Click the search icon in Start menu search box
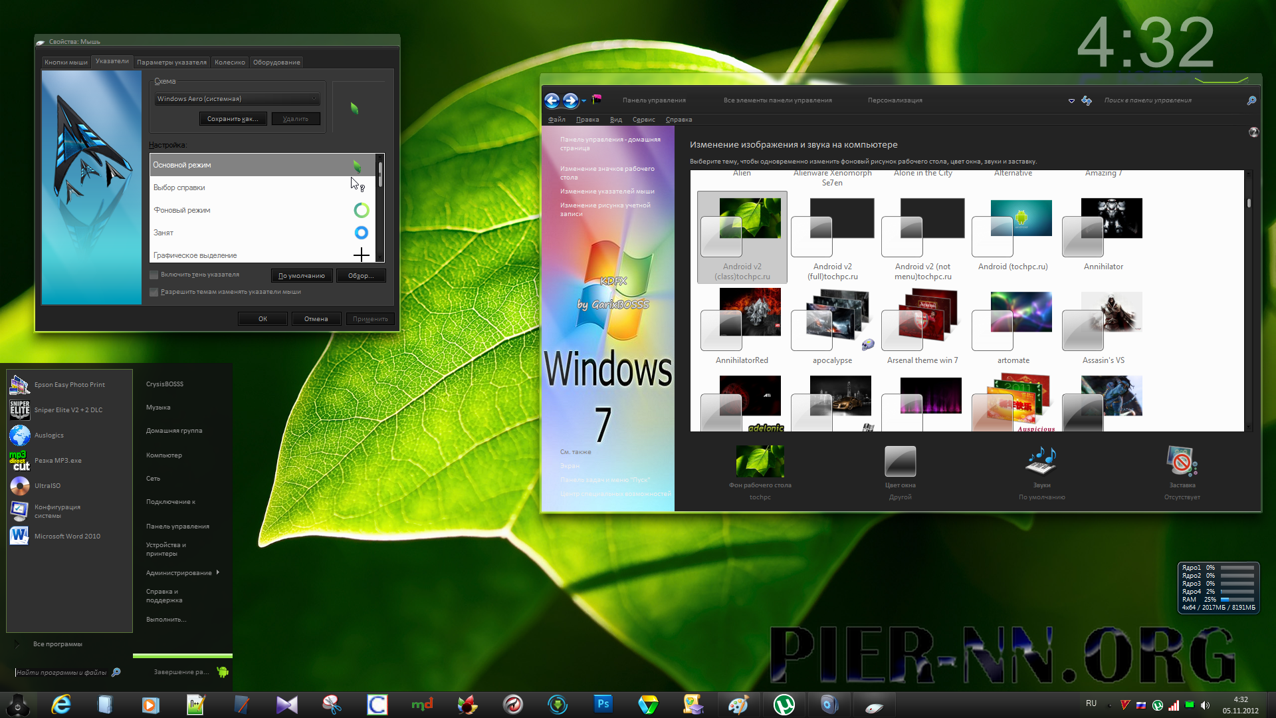The width and height of the screenshot is (1276, 718). pyautogui.click(x=116, y=672)
